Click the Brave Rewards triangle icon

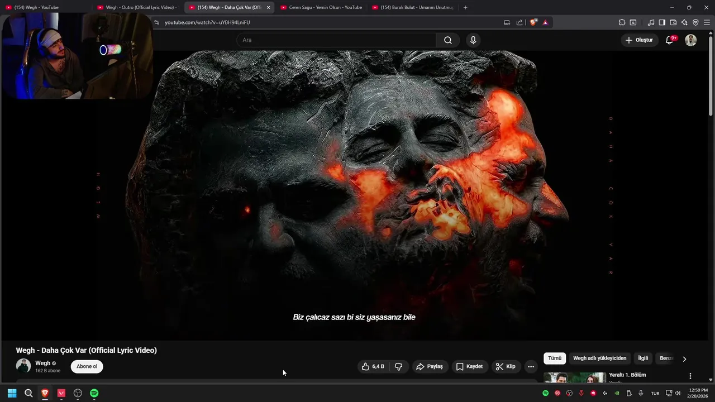pyautogui.click(x=545, y=22)
